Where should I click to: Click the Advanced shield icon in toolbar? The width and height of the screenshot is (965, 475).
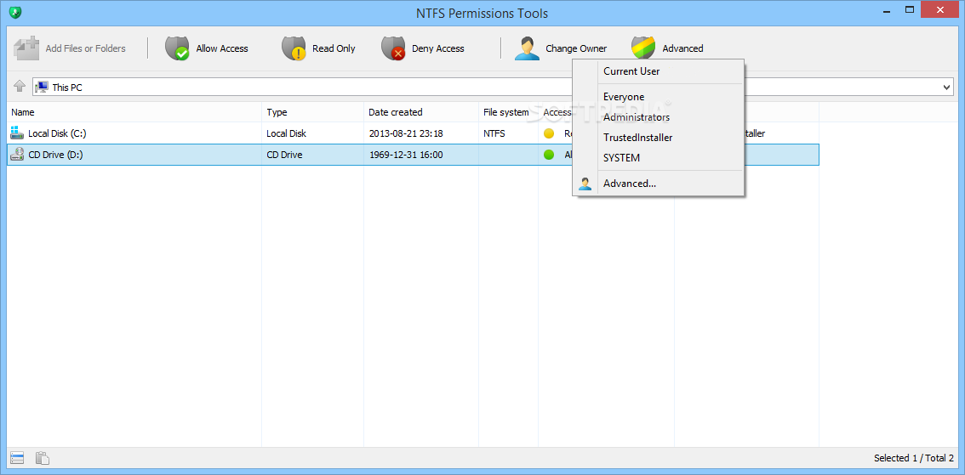pyautogui.click(x=643, y=48)
